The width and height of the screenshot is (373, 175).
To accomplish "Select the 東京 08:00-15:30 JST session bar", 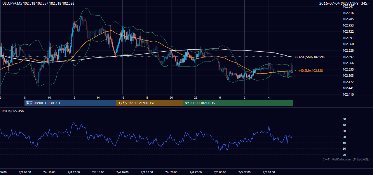I will coord(70,103).
